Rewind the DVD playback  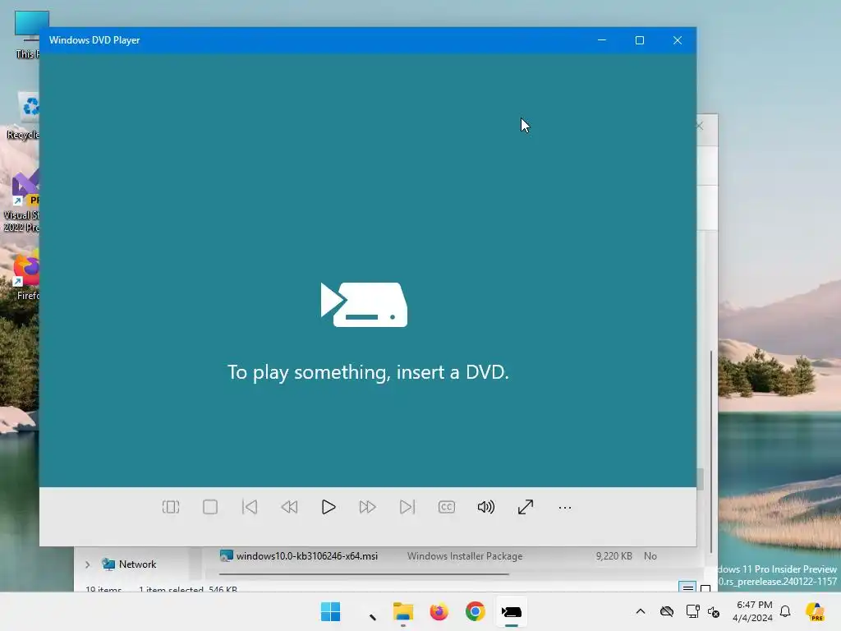click(289, 507)
